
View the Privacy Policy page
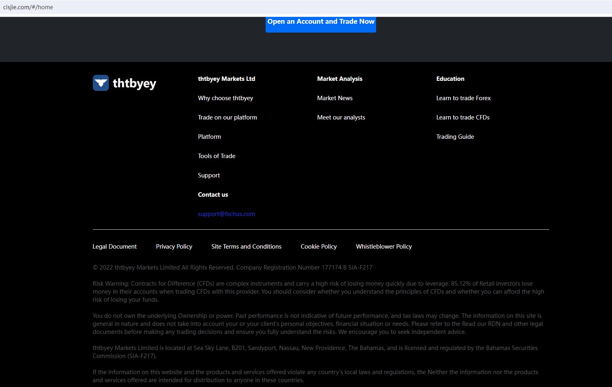174,247
